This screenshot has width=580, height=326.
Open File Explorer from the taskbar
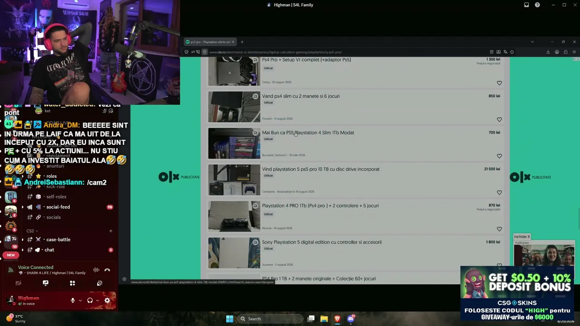pyautogui.click(x=324, y=319)
